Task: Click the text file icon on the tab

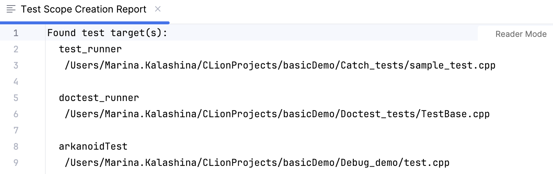Action: (11, 9)
